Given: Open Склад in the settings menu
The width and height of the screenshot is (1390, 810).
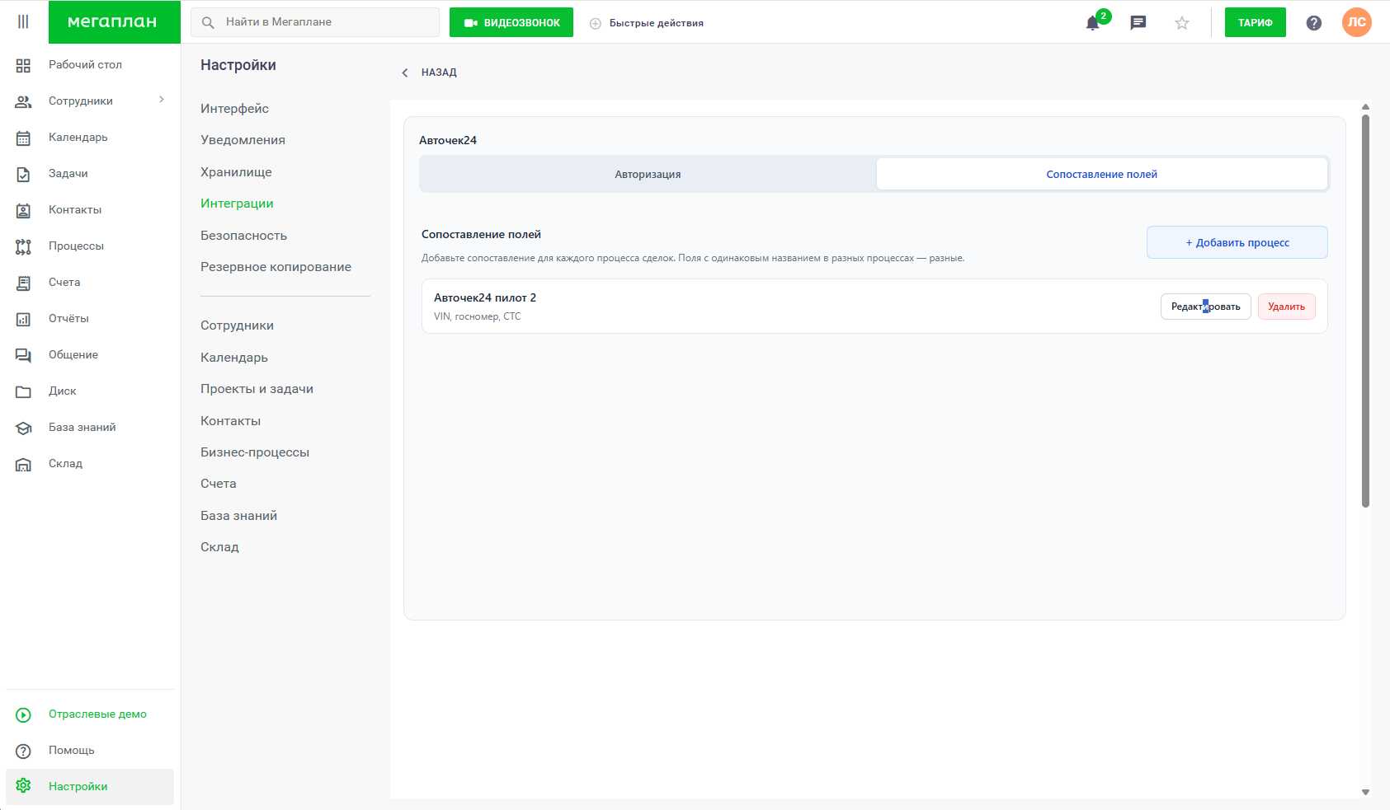Looking at the screenshot, I should [x=219, y=547].
